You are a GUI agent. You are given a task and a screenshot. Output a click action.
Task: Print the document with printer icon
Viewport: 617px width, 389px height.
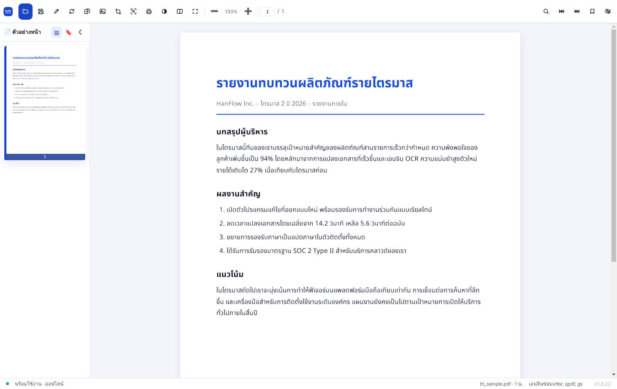coord(149,12)
